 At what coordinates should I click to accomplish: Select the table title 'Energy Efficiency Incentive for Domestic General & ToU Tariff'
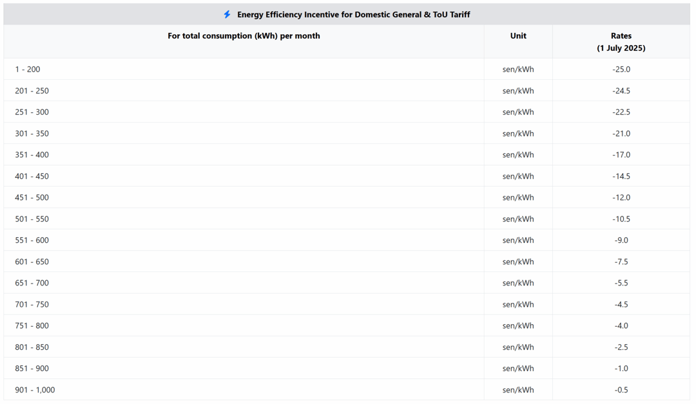click(x=353, y=15)
